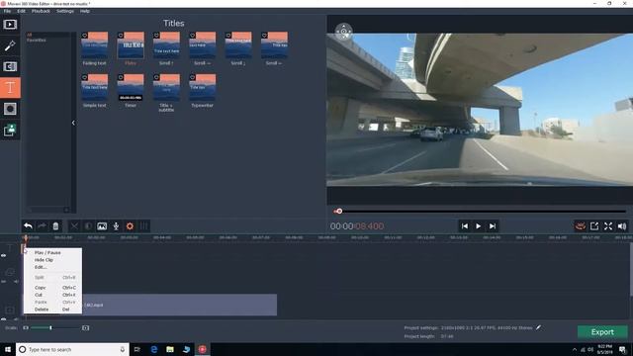The image size is (633, 356).
Task: Open the Edit menu
Action: point(21,11)
